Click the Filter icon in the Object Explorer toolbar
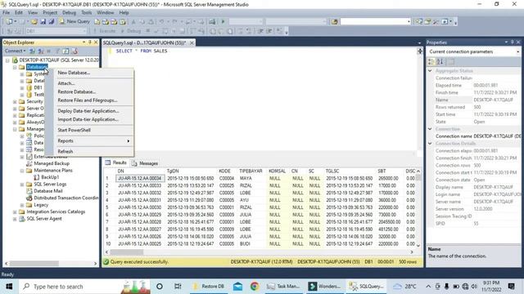The height and width of the screenshot is (294, 524). point(57,51)
